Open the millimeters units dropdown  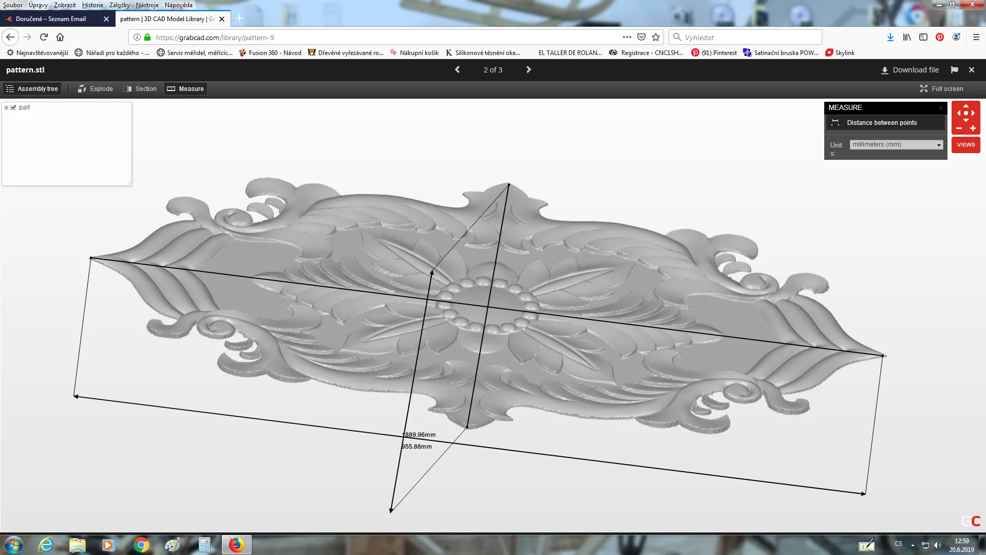[x=896, y=145]
